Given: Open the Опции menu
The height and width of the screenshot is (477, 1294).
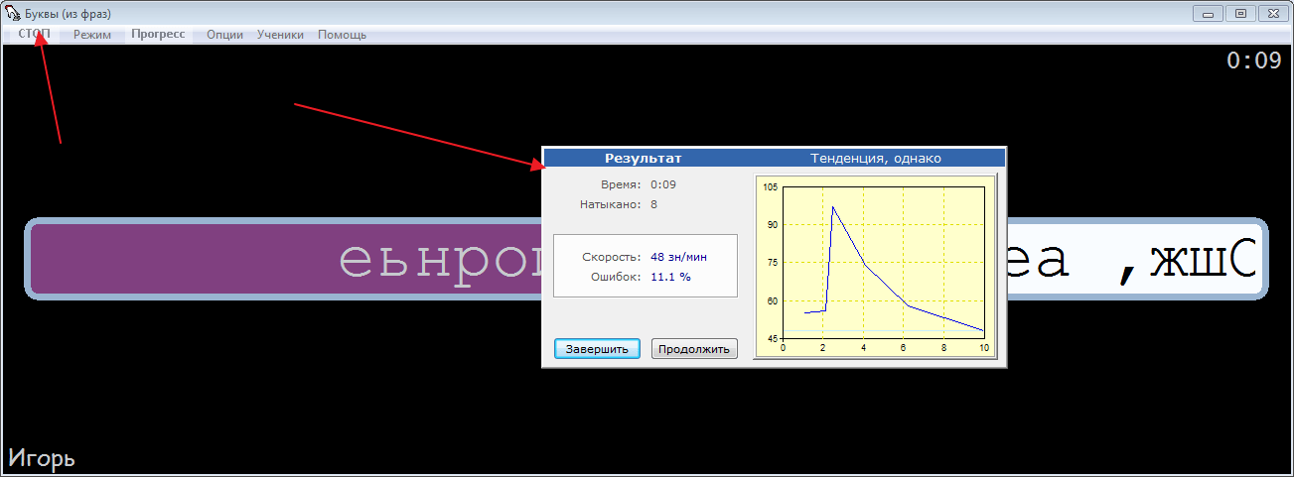Looking at the screenshot, I should pyautogui.click(x=224, y=35).
